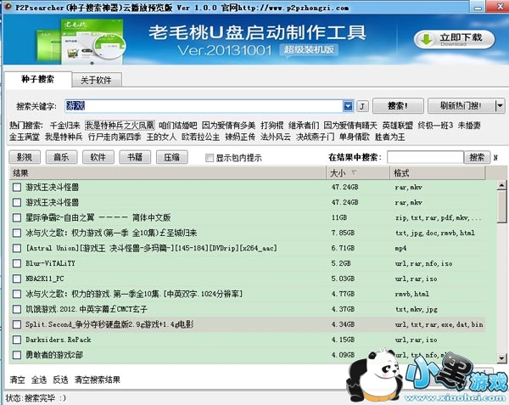
Task: Click the 清空 link at bottom
Action: pos(17,380)
